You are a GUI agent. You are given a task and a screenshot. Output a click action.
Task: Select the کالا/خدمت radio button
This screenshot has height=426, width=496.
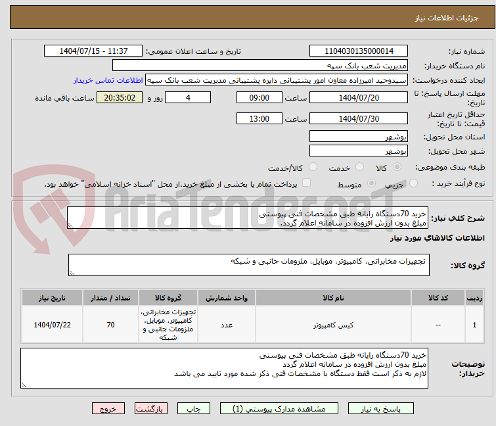pos(313,167)
